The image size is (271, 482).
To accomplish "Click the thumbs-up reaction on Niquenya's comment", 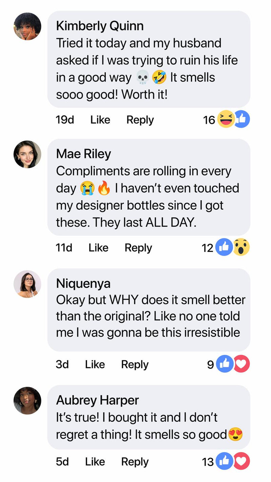I will click(224, 364).
